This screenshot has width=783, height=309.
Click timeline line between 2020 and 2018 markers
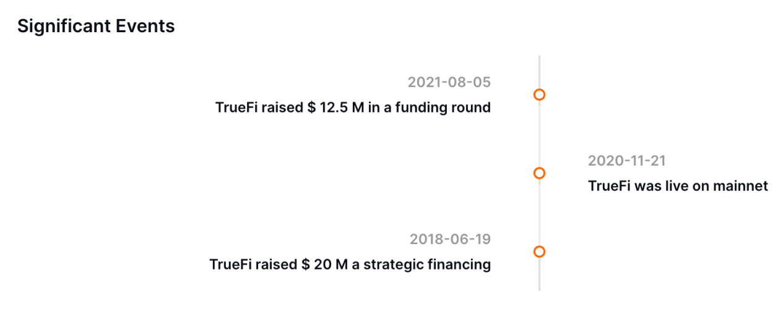coord(539,212)
